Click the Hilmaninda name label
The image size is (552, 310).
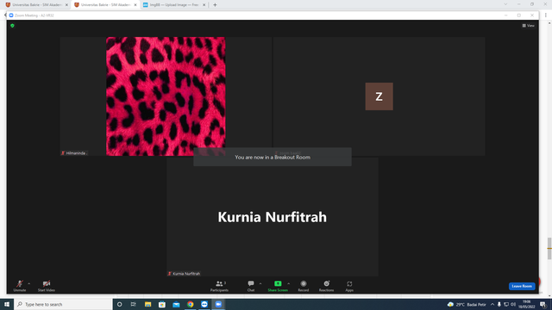pyautogui.click(x=74, y=153)
